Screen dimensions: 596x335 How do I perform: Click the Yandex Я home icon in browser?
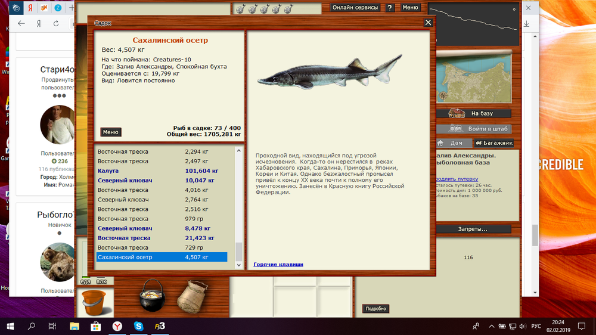point(39,24)
